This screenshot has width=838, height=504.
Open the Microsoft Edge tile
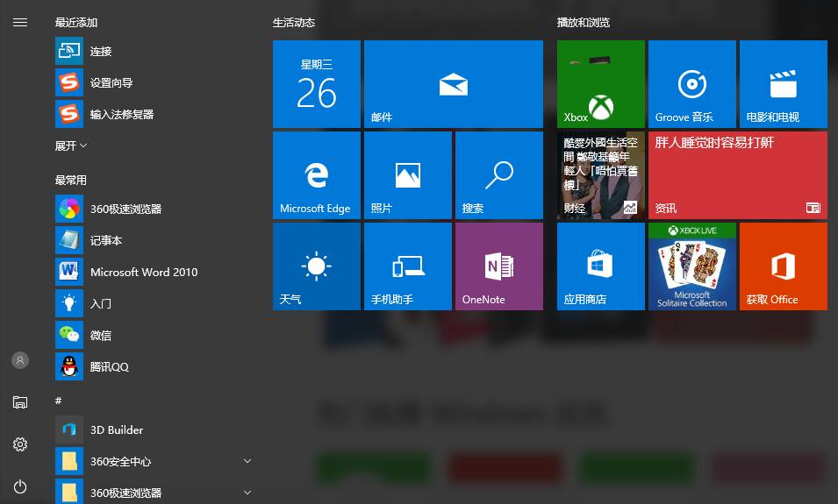coord(317,175)
